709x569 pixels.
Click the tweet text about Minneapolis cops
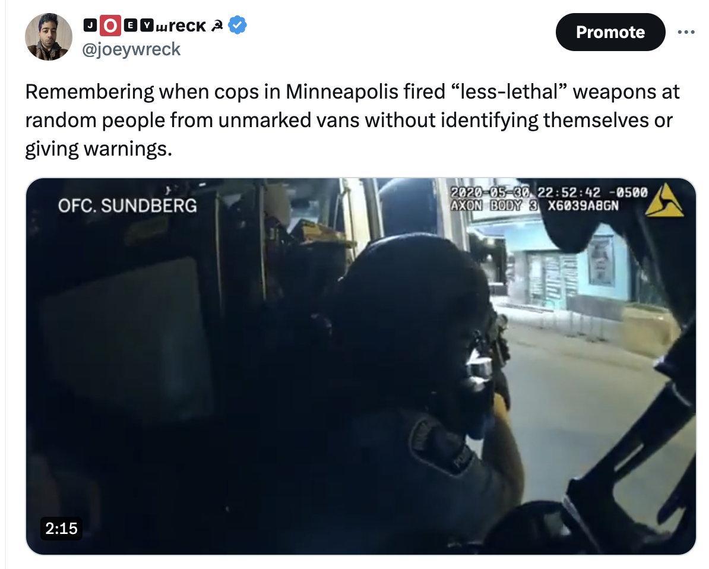point(352,121)
